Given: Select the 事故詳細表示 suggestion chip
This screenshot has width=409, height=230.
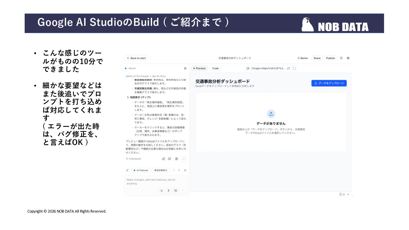Looking at the screenshot, I should (x=161, y=170).
